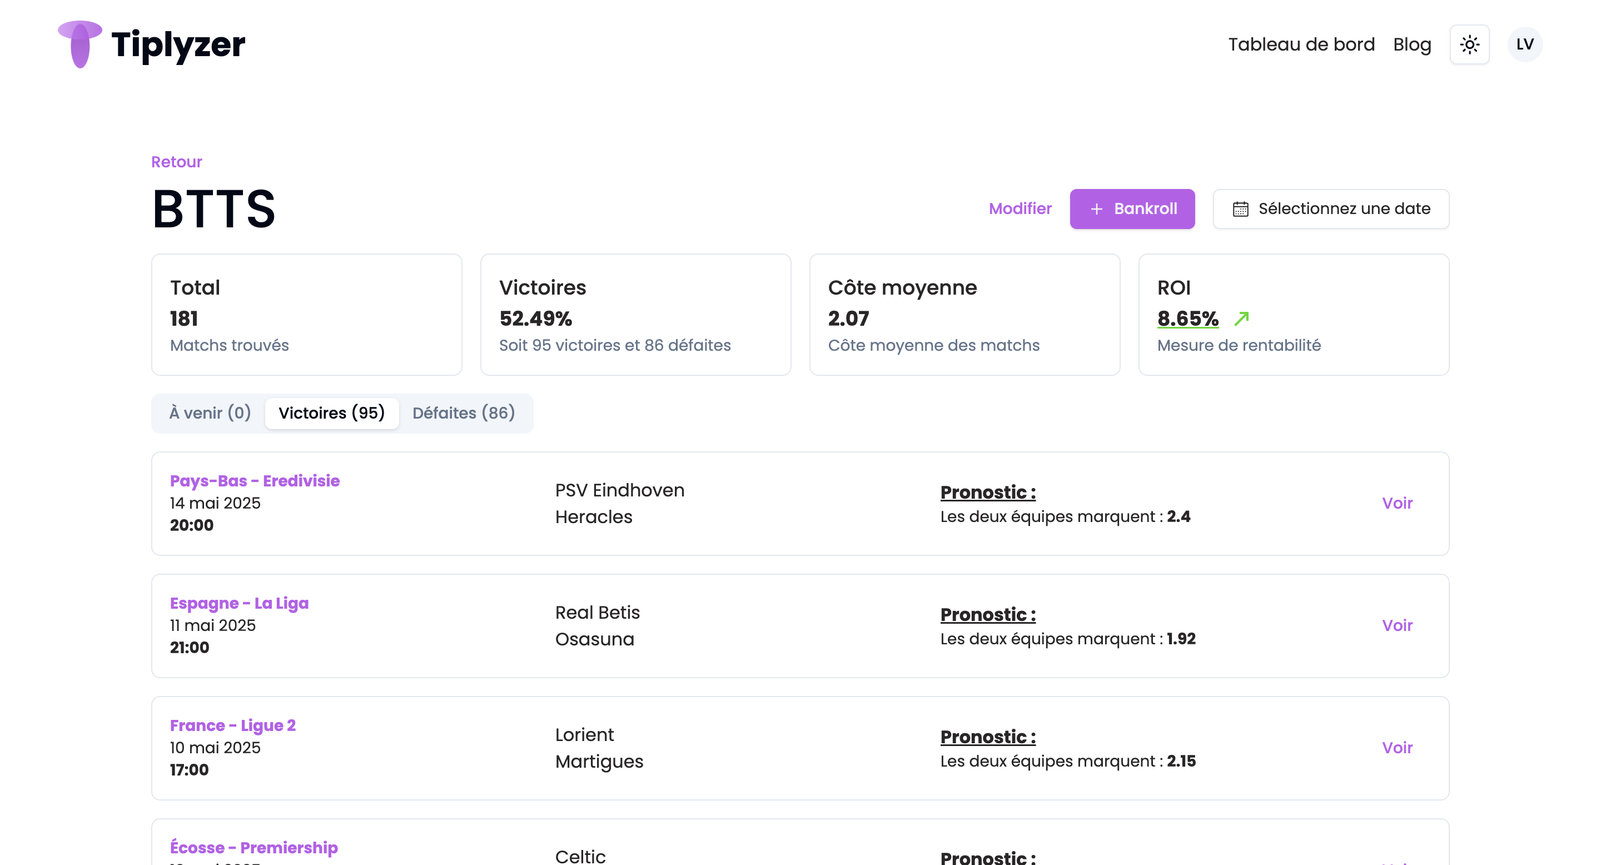Screen dimensions: 1601x865
Task: Click the Tiplyzer brand name text
Action: tap(178, 44)
